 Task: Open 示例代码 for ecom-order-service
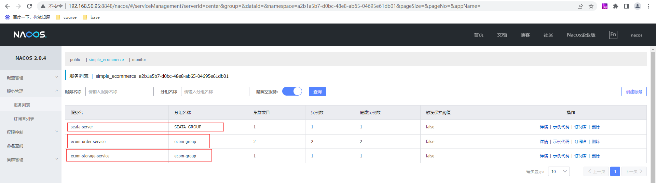pyautogui.click(x=561, y=141)
